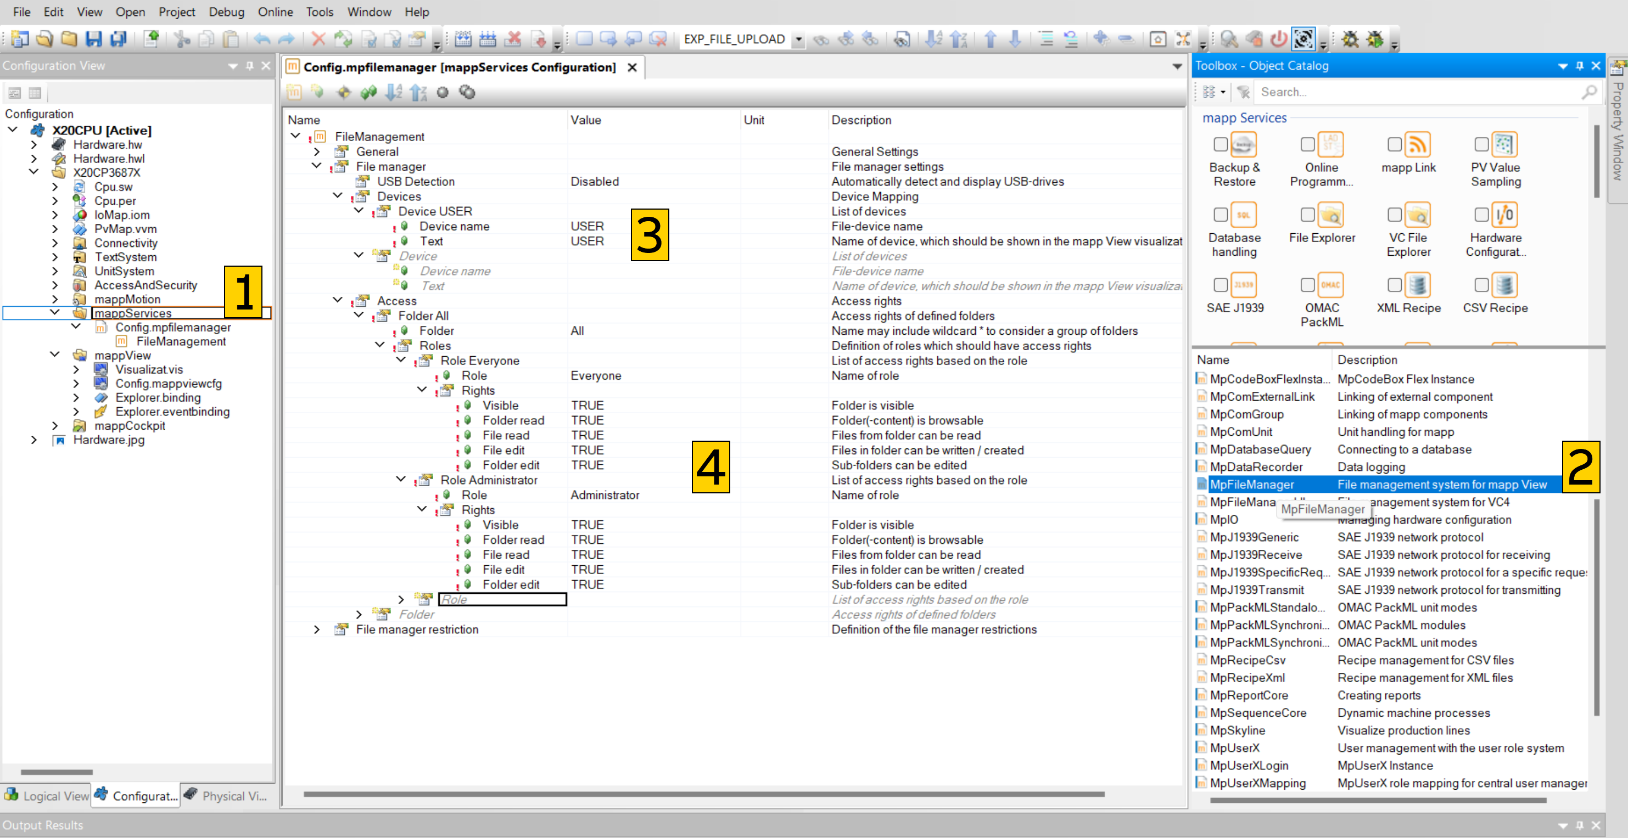Open FileManagement under Config.mpfilemanager
This screenshot has height=838, width=1628.
coord(181,341)
